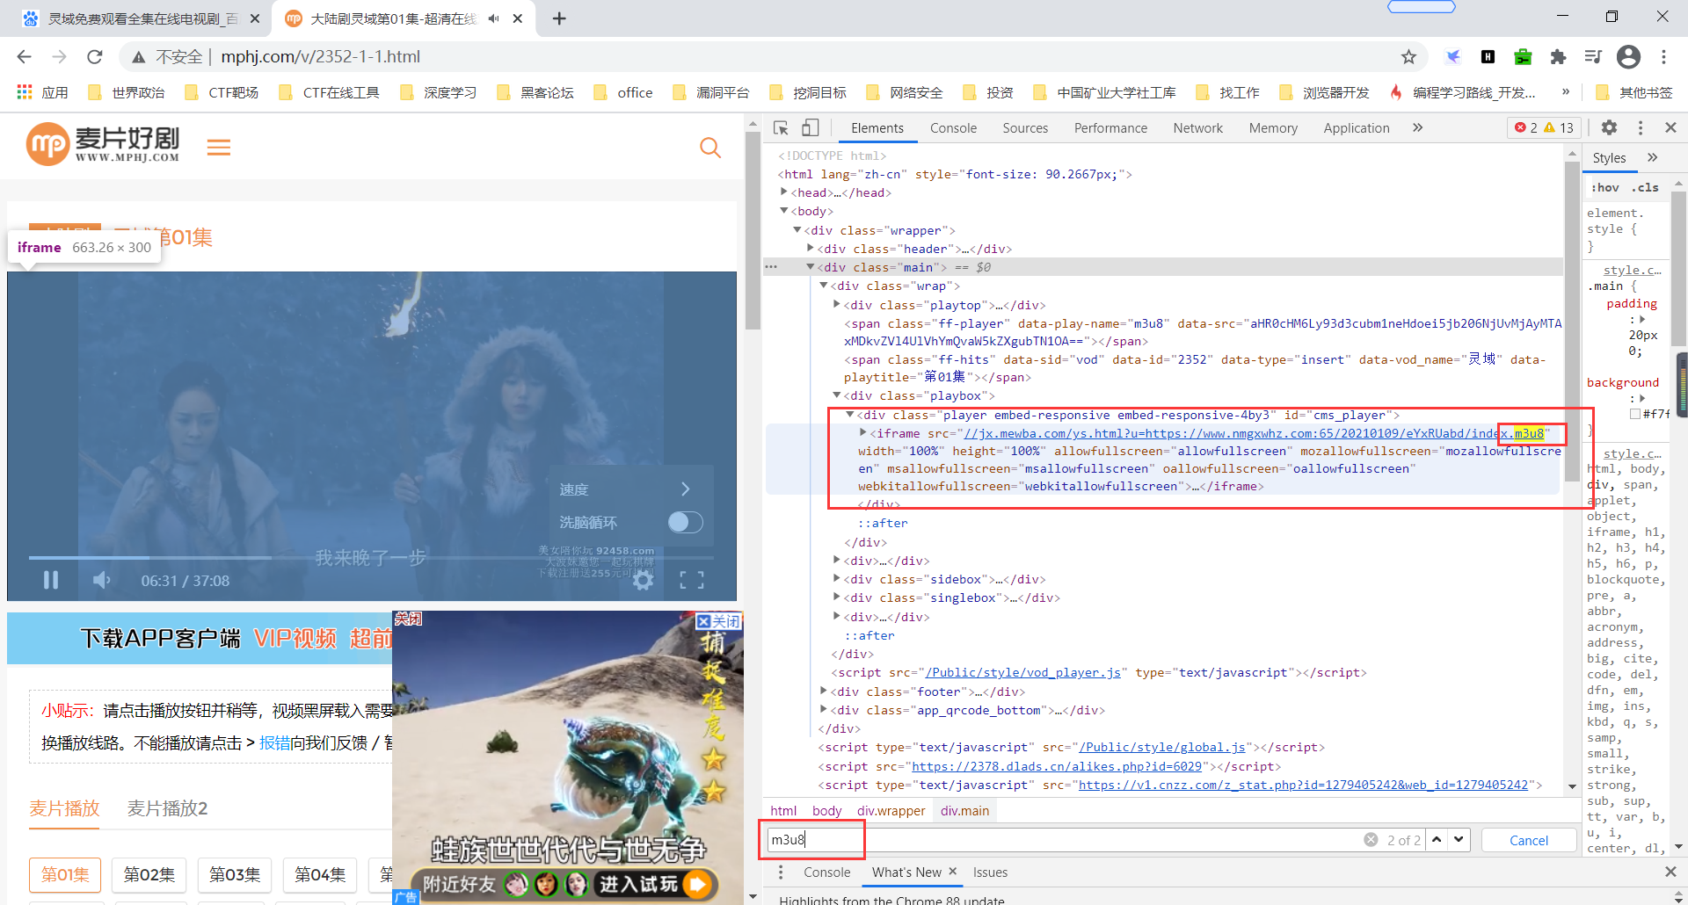
Task: Open the Chrome profile avatar menu
Action: click(1628, 57)
